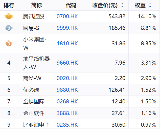Click the 简称 column header
Viewport: 160px width, 130px height.
(36, 5)
